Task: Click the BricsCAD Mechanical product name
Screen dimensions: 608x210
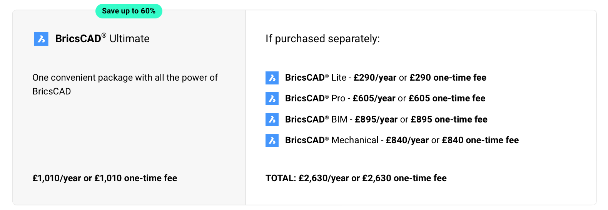Action: [x=332, y=141]
